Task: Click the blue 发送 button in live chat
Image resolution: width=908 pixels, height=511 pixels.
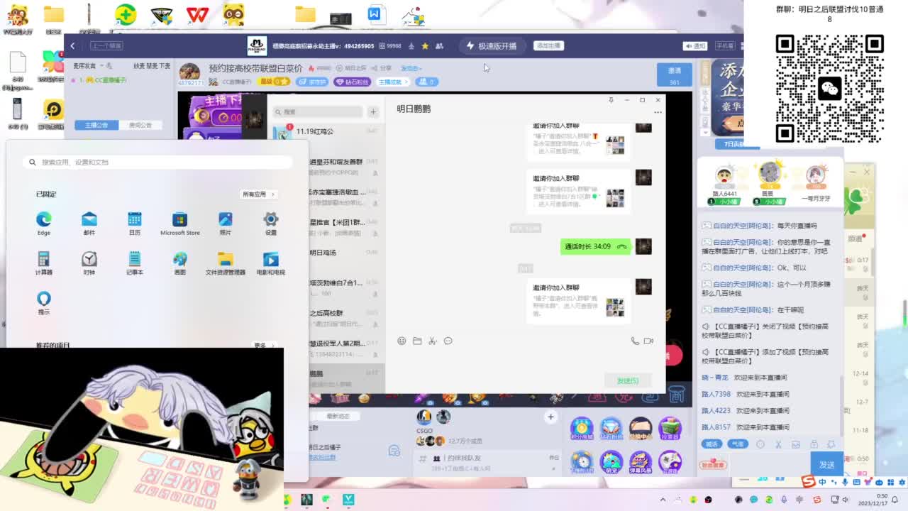Action: pos(827,464)
